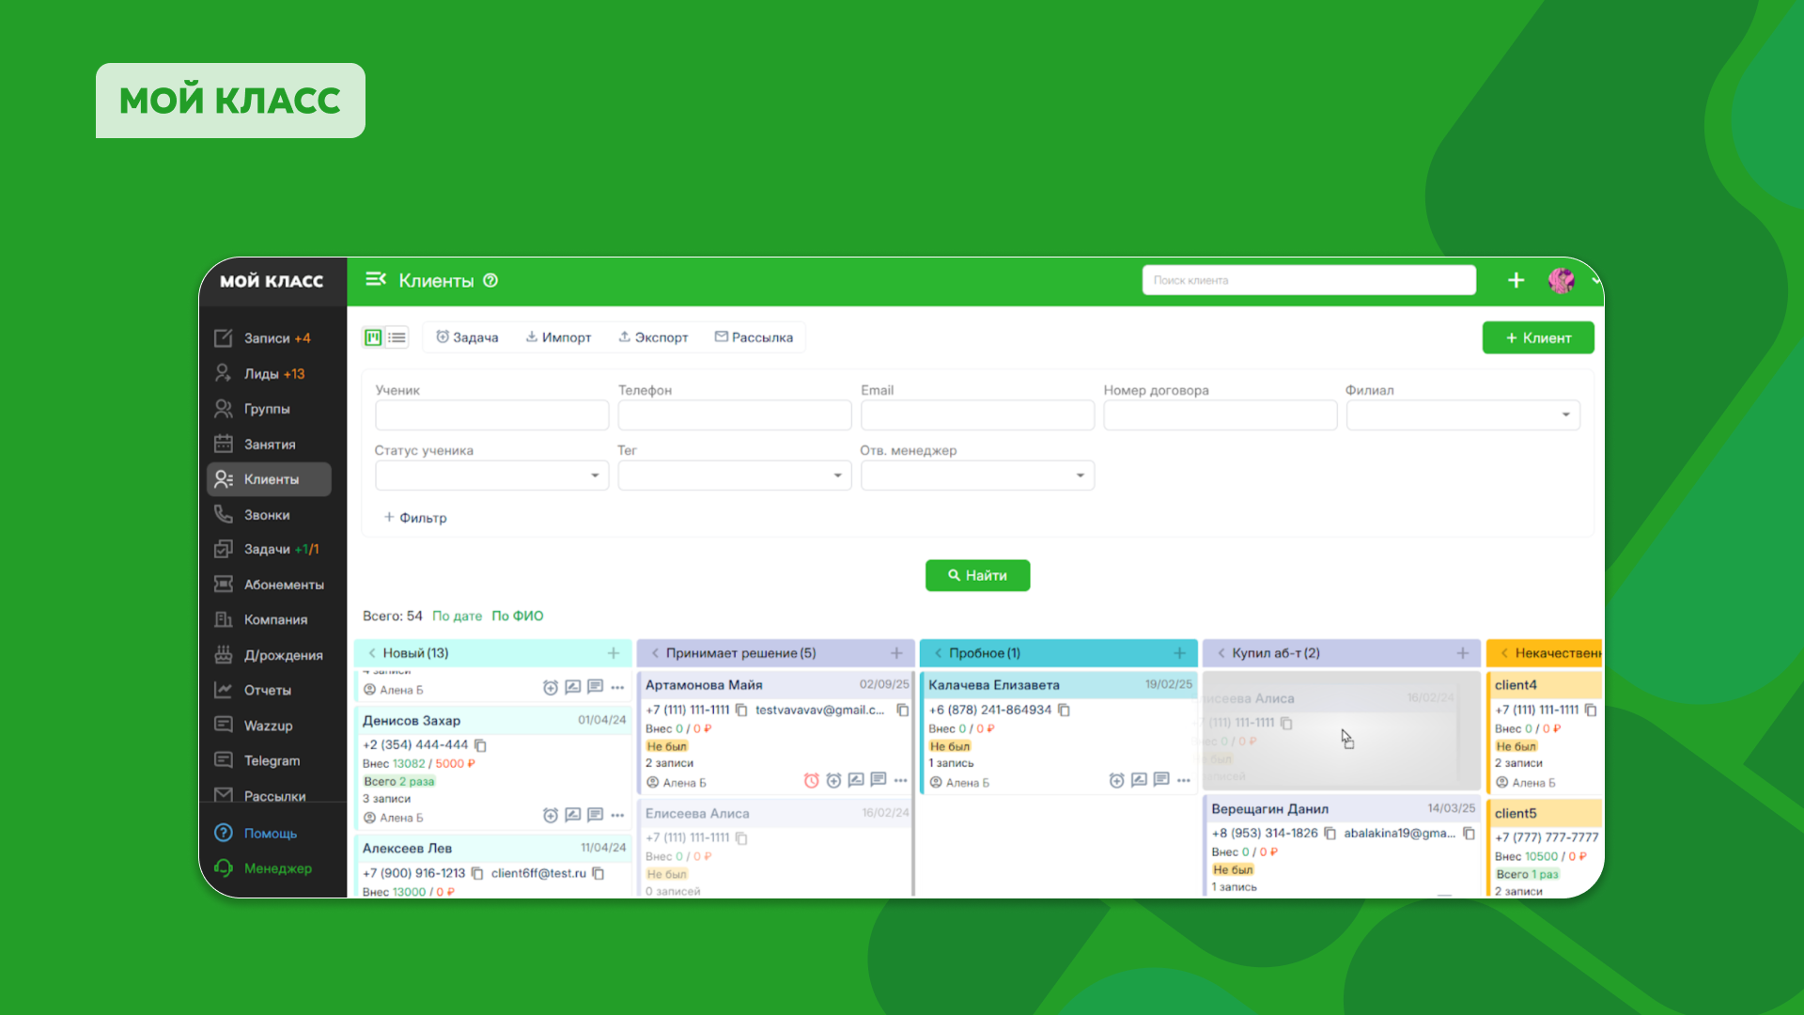Toggle the kanban board view icon
1804x1015 pixels.
coord(372,336)
